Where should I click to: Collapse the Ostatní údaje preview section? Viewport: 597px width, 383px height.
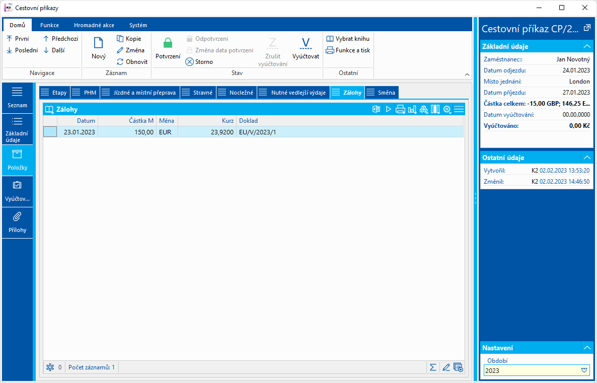(587, 157)
